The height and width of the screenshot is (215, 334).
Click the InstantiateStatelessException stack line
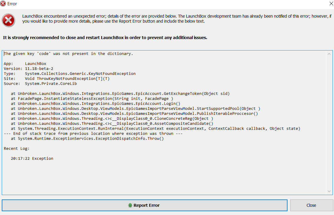(x=92, y=98)
